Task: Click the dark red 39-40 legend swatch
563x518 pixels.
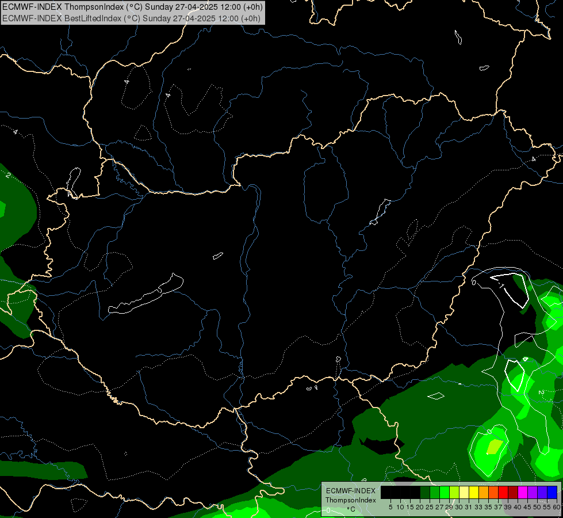Action: 513,492
